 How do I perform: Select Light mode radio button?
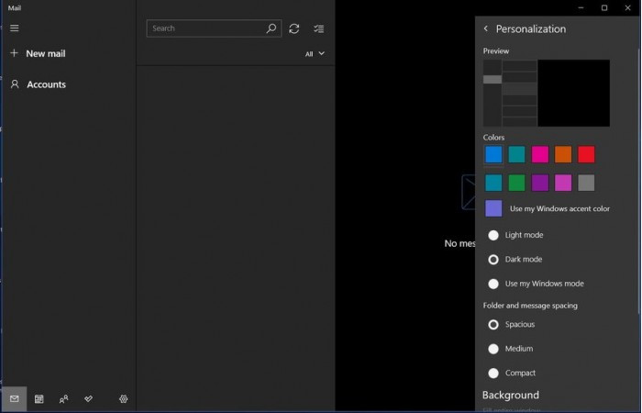point(493,235)
